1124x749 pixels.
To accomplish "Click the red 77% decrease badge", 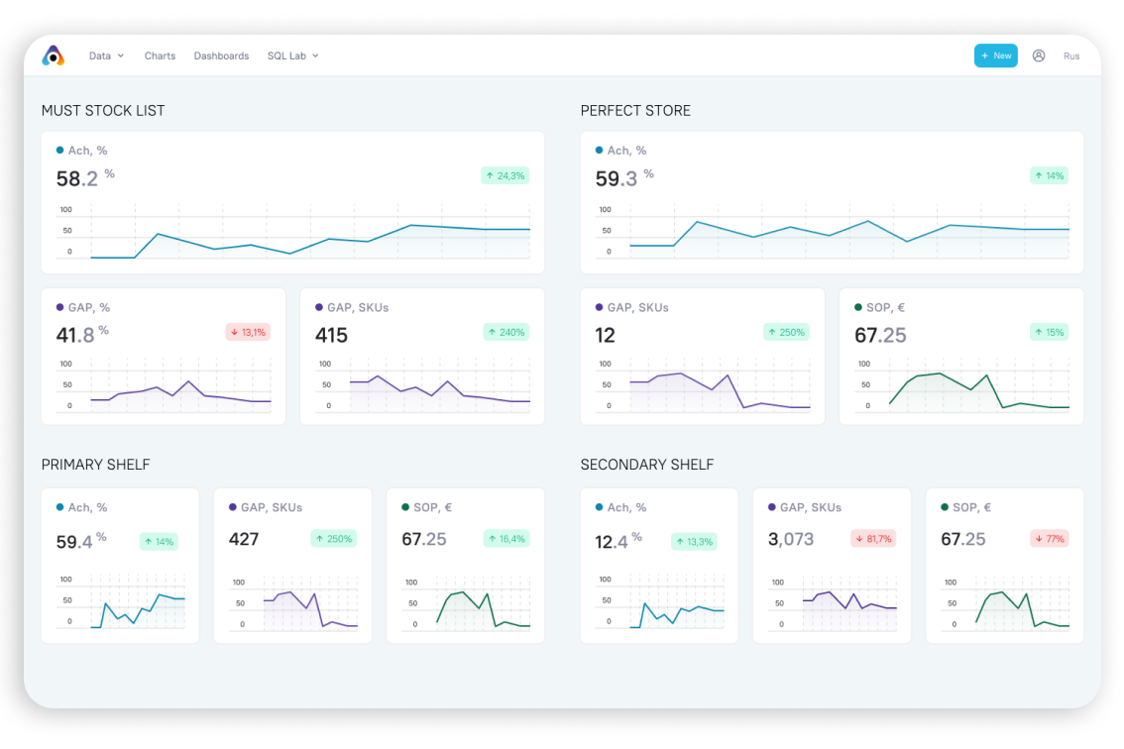I will [x=1050, y=539].
